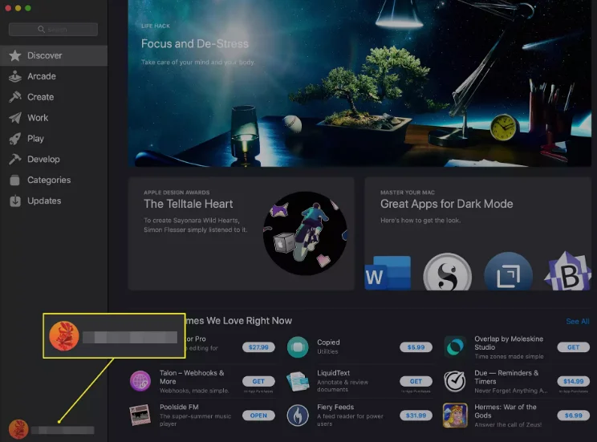Buy Due Reminders for $14.99
Viewport: 597px width, 442px height.
tap(573, 381)
